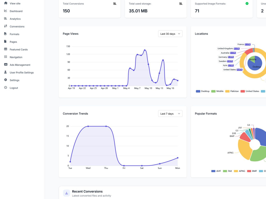Click the Total used storage chart icon
The width and height of the screenshot is (266, 199).
[x=181, y=3]
